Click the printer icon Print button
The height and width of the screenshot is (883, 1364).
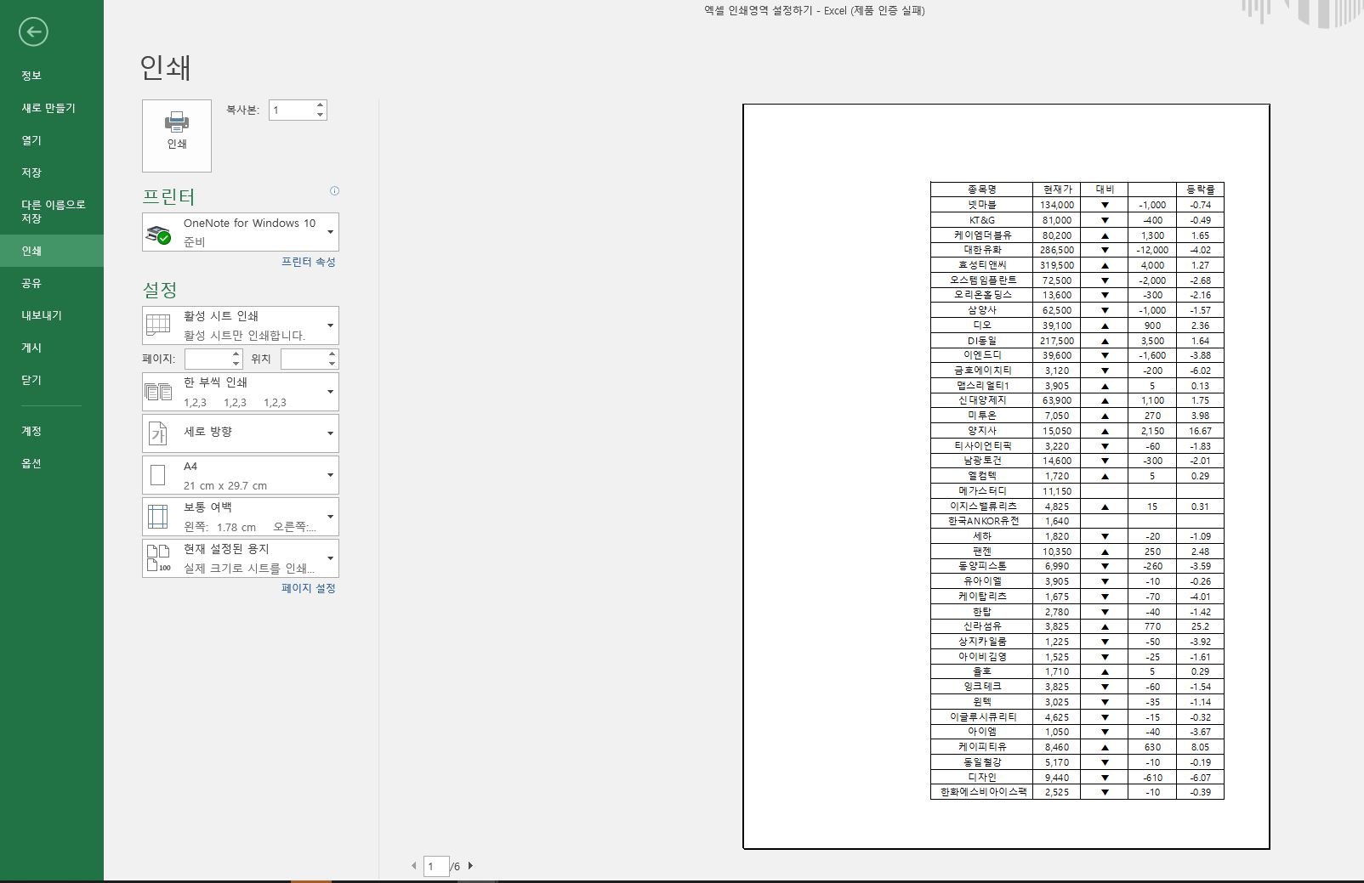coord(177,136)
